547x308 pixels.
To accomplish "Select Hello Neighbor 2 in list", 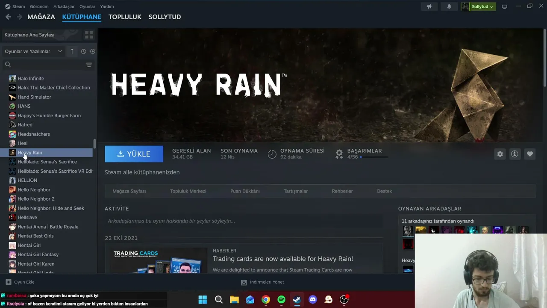I will click(36, 199).
